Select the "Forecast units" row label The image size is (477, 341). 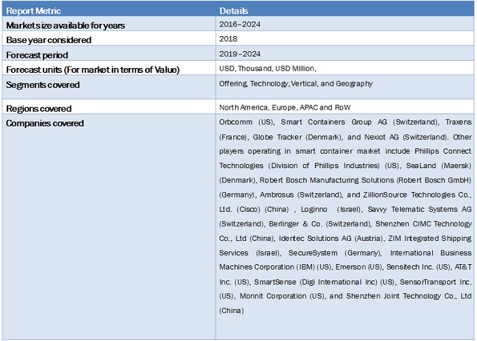(x=92, y=69)
